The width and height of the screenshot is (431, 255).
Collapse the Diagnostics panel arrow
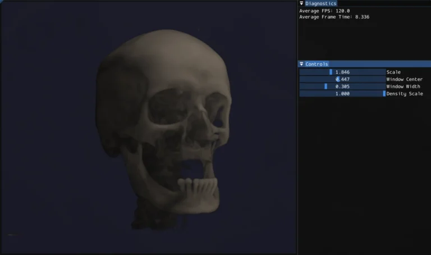click(x=301, y=3)
